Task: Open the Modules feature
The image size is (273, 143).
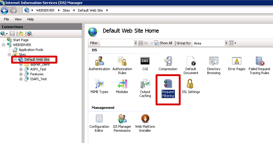Action: tap(122, 86)
